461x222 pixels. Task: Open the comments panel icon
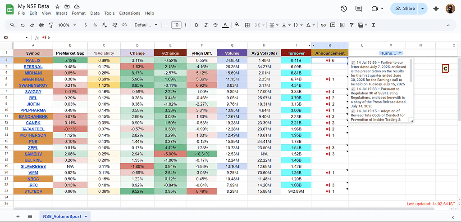(359, 9)
